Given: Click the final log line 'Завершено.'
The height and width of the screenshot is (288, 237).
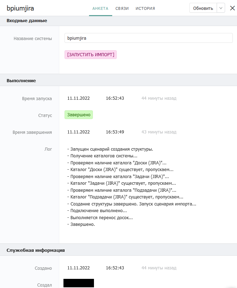Looking at the screenshot, I should pos(81,224).
